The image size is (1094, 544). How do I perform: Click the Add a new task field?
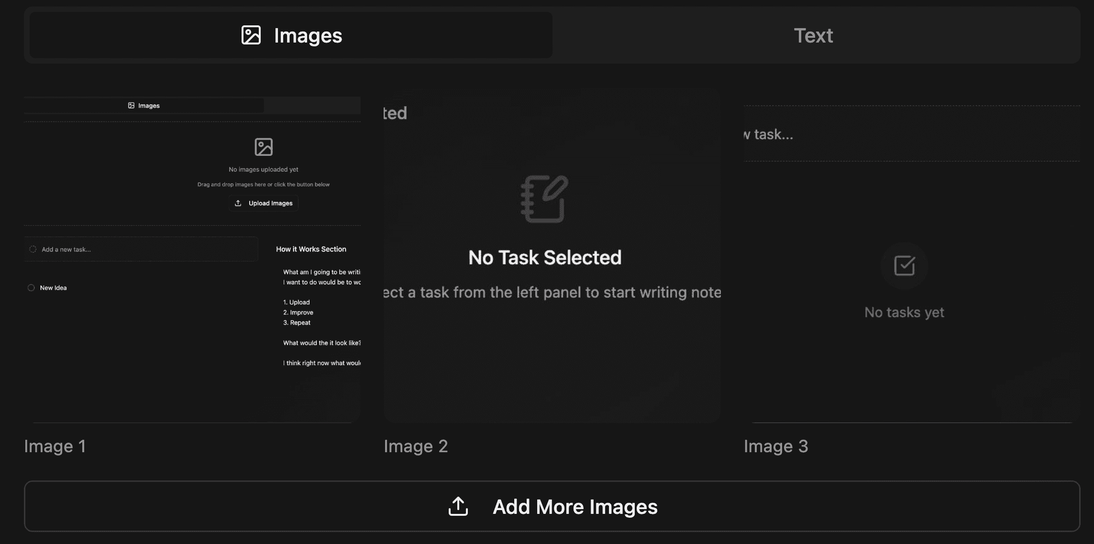(144, 249)
